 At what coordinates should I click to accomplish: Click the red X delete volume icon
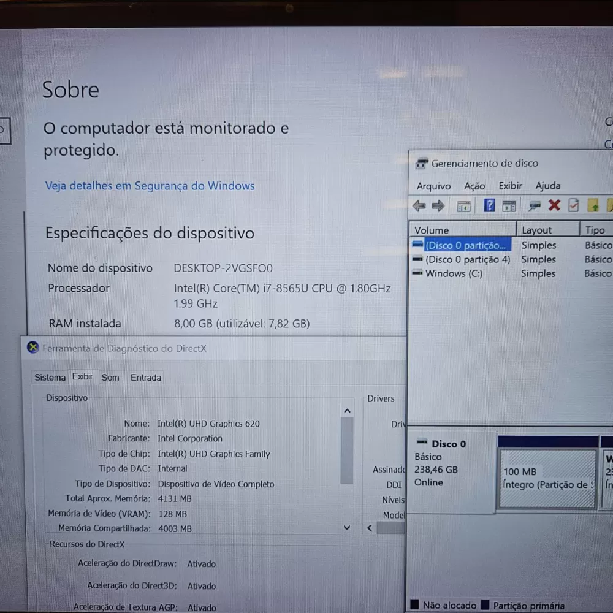554,205
